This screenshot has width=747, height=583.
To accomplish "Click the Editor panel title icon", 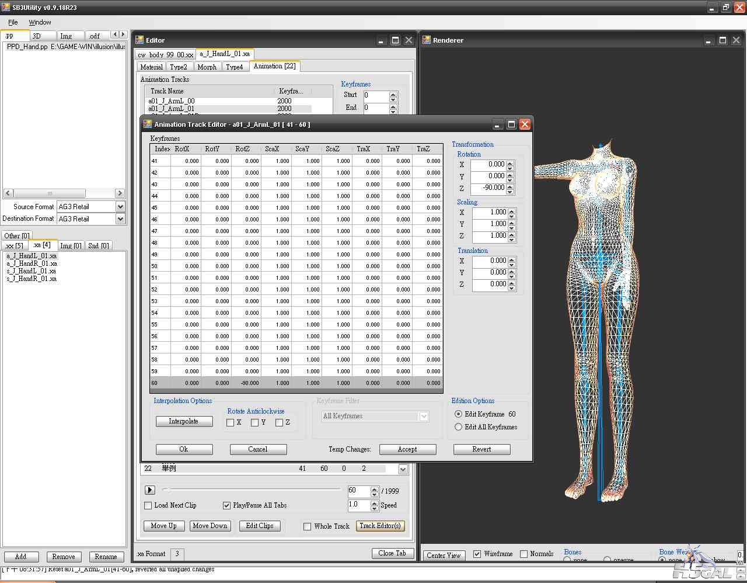I will click(139, 40).
